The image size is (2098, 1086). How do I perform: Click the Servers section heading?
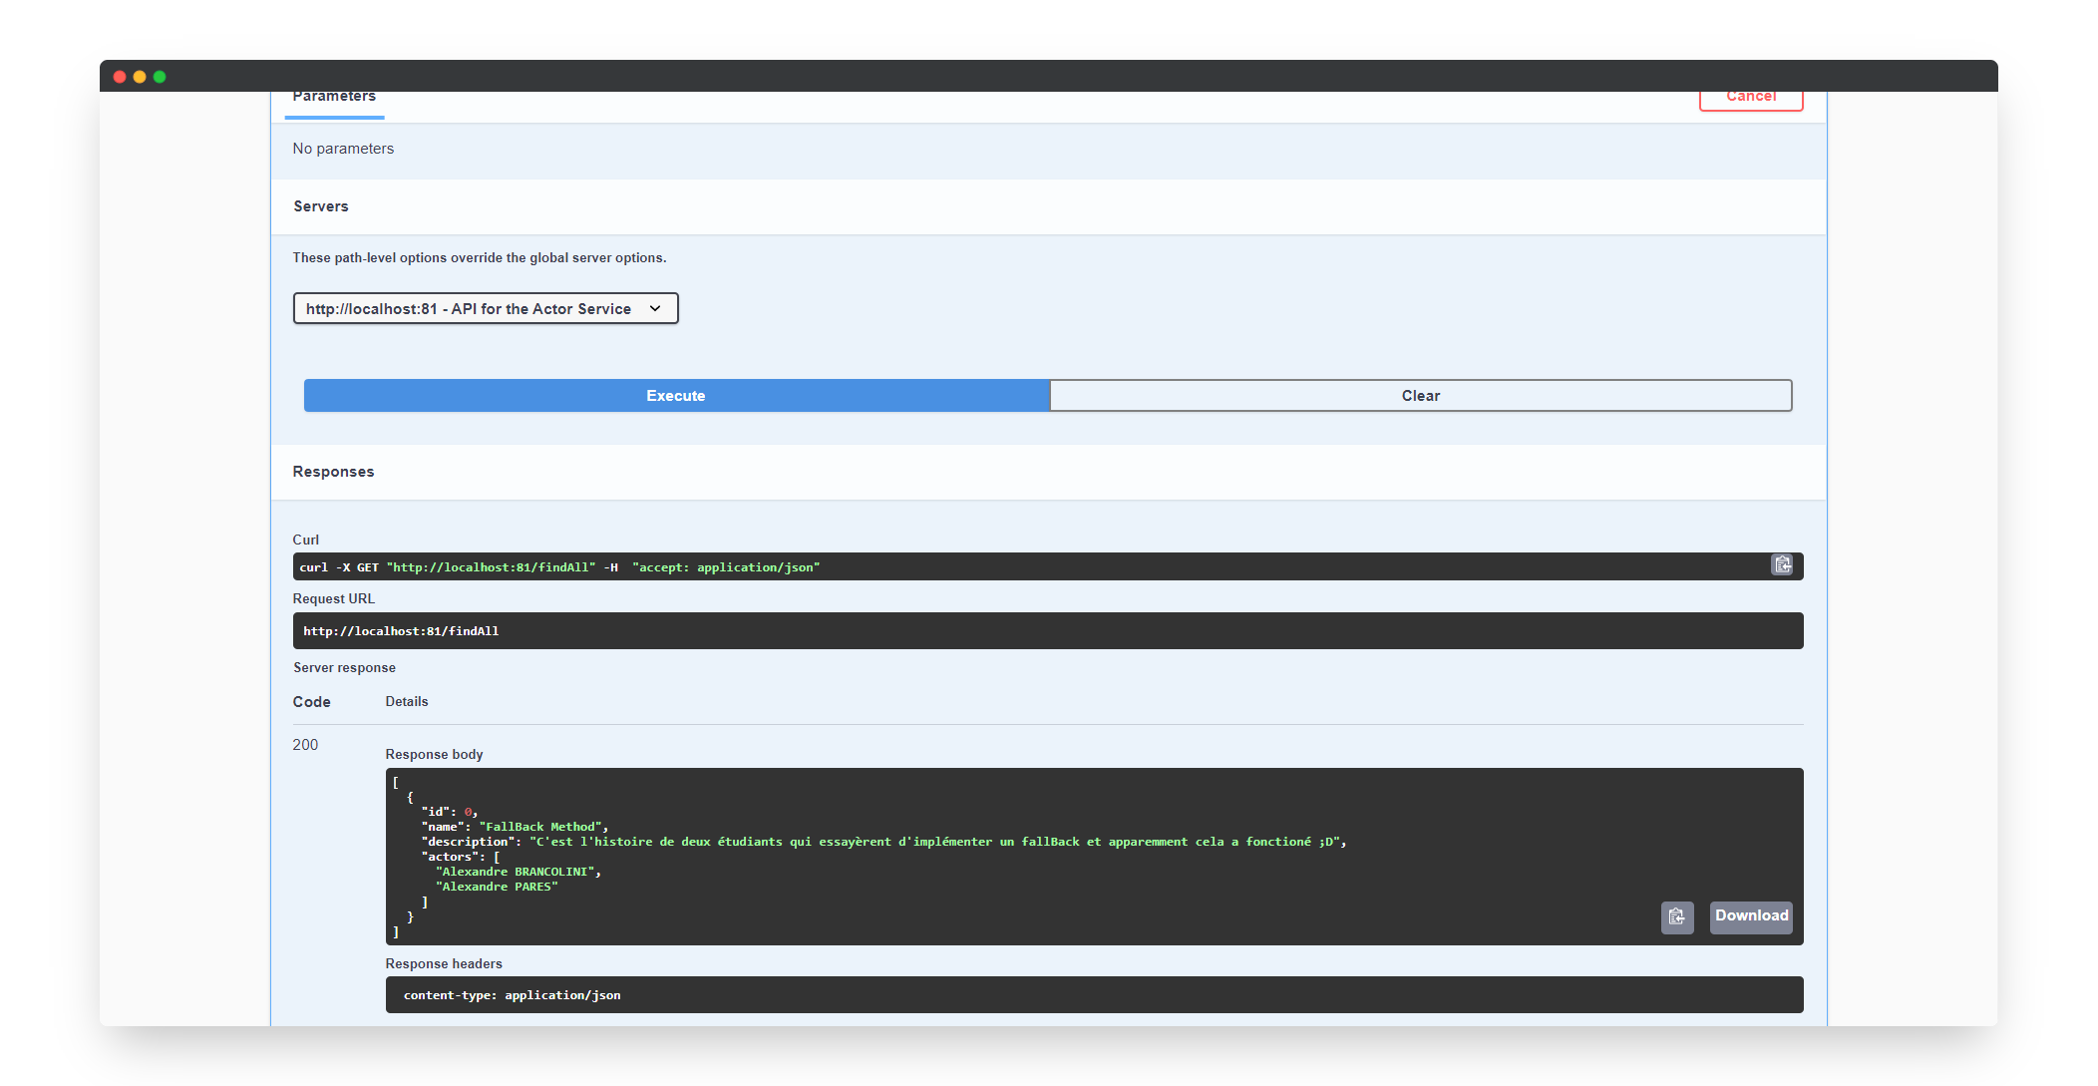321,206
